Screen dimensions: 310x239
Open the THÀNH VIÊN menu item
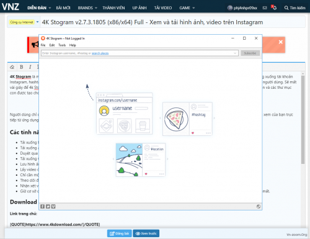[113, 8]
